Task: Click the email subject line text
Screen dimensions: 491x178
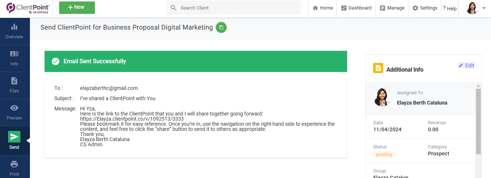Action: 118,98
